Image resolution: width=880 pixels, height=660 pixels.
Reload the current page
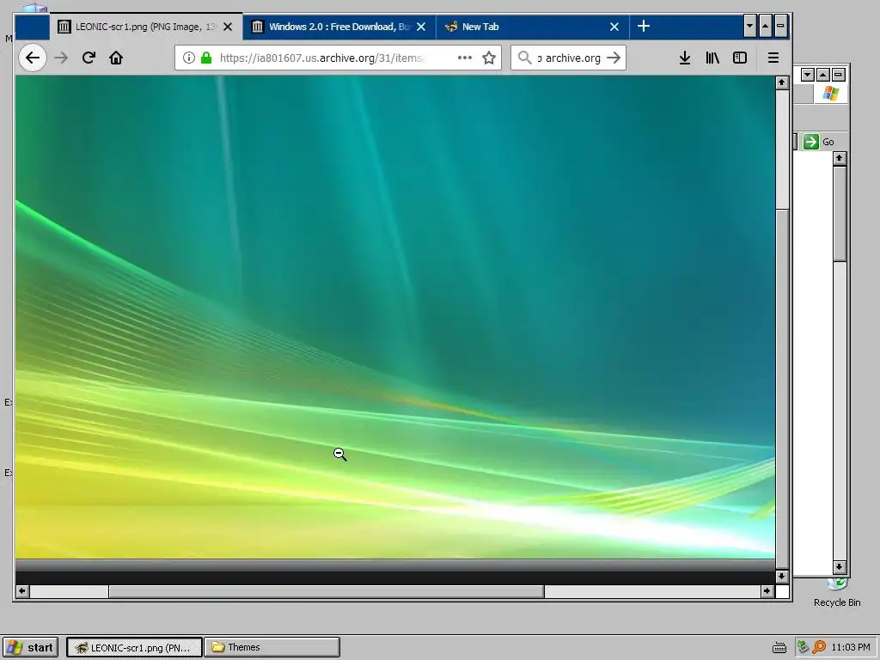(89, 58)
